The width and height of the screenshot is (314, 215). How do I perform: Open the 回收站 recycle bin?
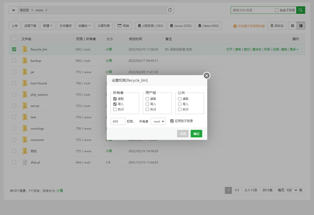click(x=277, y=26)
